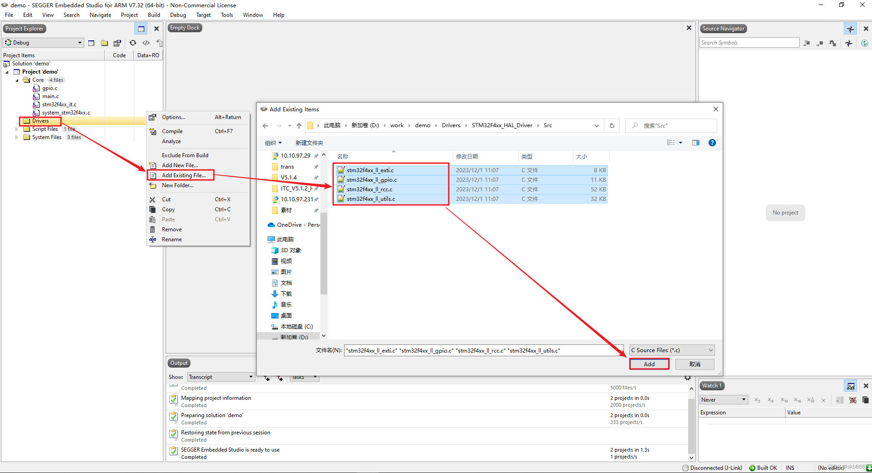Toggle the details pane icon in Add Existing Items dialog

click(x=695, y=143)
